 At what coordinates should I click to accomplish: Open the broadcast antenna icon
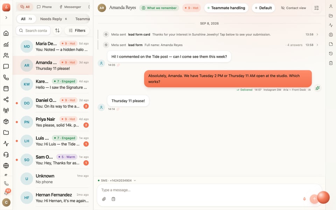pos(6,110)
